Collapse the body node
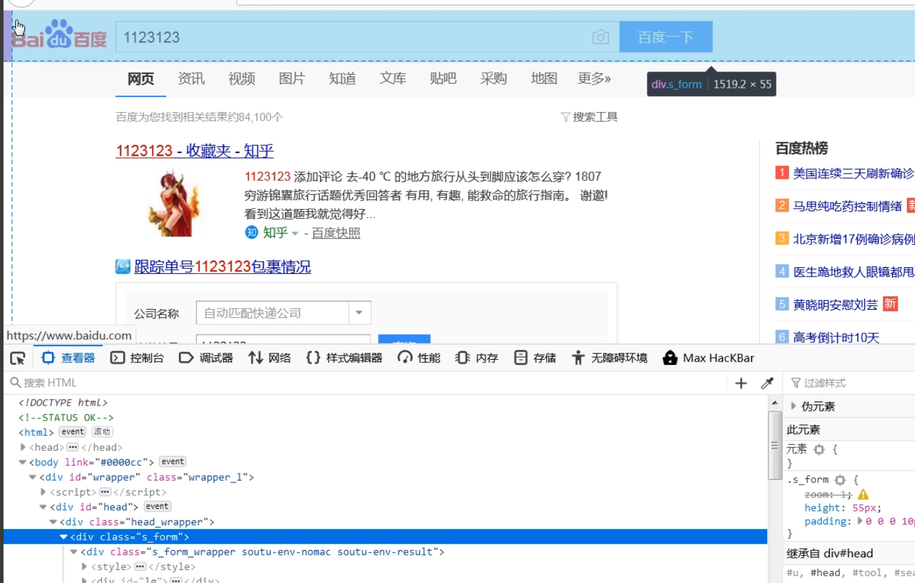915x583 pixels. tap(23, 462)
